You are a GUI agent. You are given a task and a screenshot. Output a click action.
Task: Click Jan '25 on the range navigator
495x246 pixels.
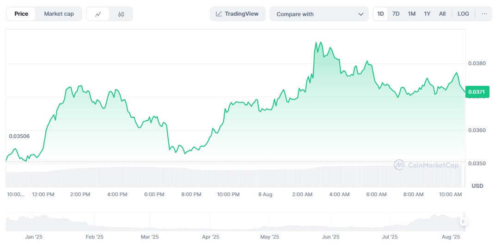click(x=34, y=237)
